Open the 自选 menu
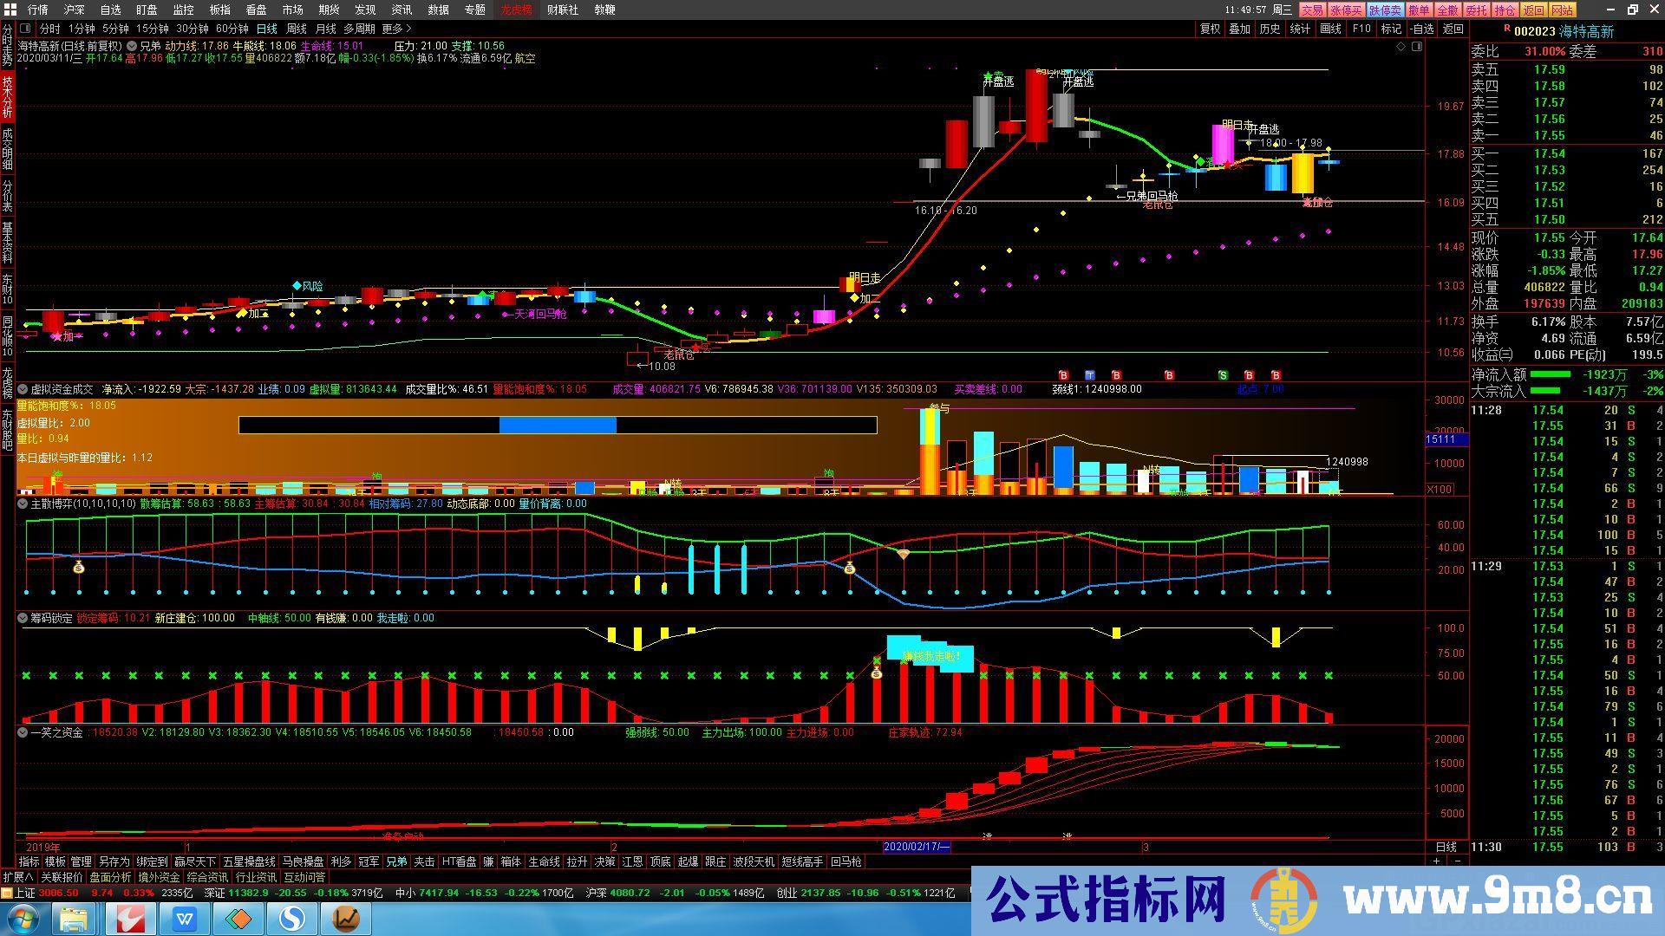Screen dimensions: 1665x936 110,10
